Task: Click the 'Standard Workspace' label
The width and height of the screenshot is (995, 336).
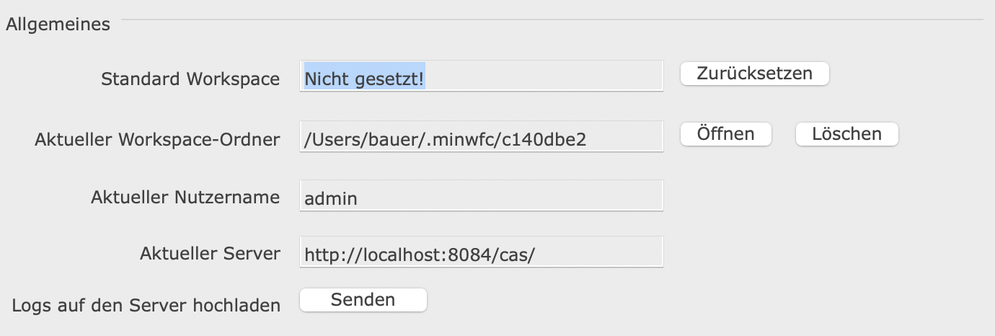Action: [x=190, y=79]
